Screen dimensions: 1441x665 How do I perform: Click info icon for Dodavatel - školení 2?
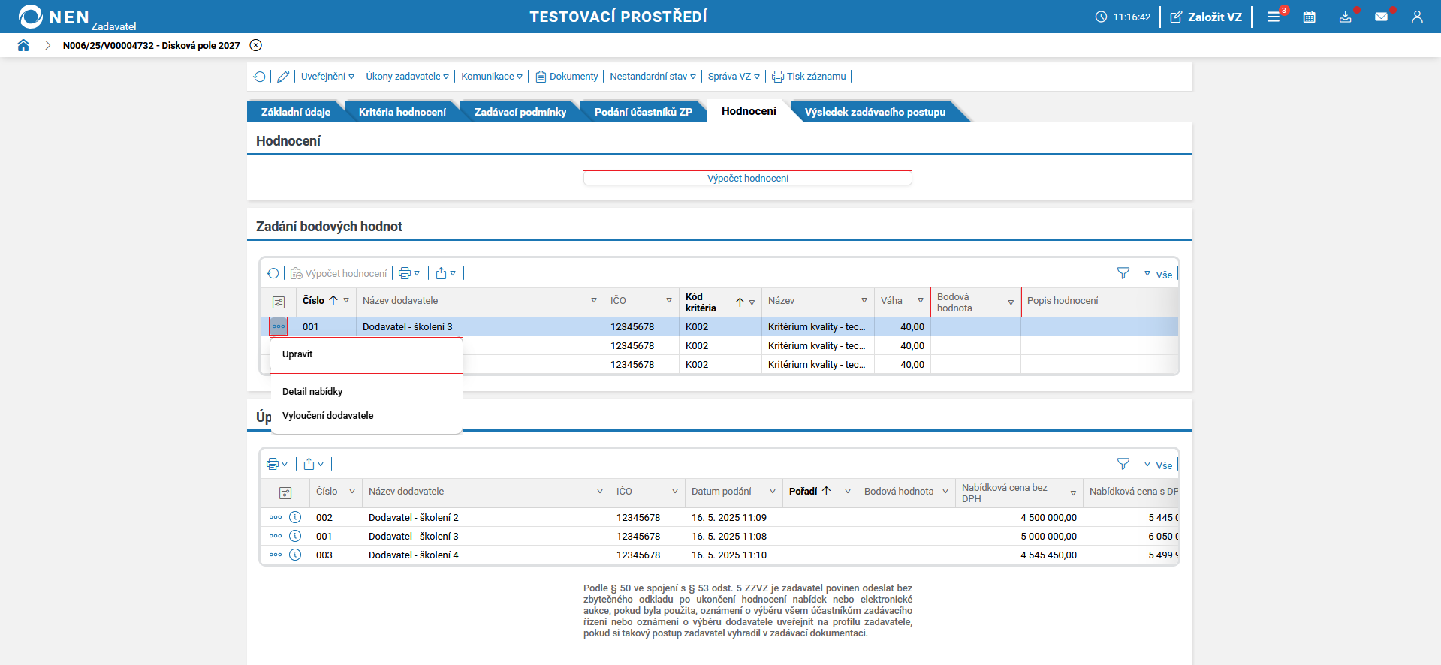(295, 517)
